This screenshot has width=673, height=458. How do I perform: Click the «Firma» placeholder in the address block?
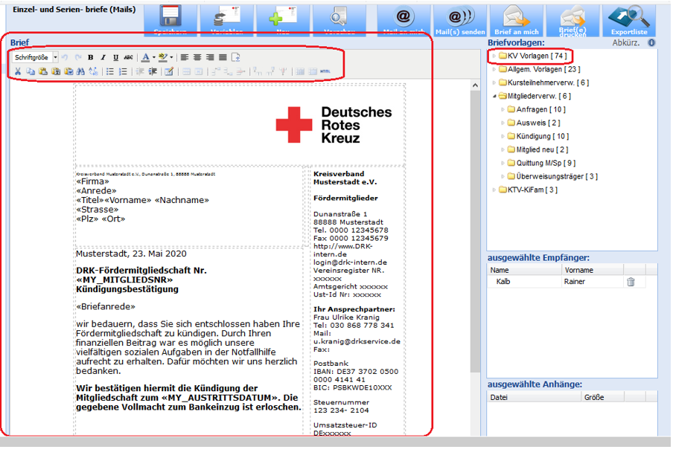[x=93, y=181]
